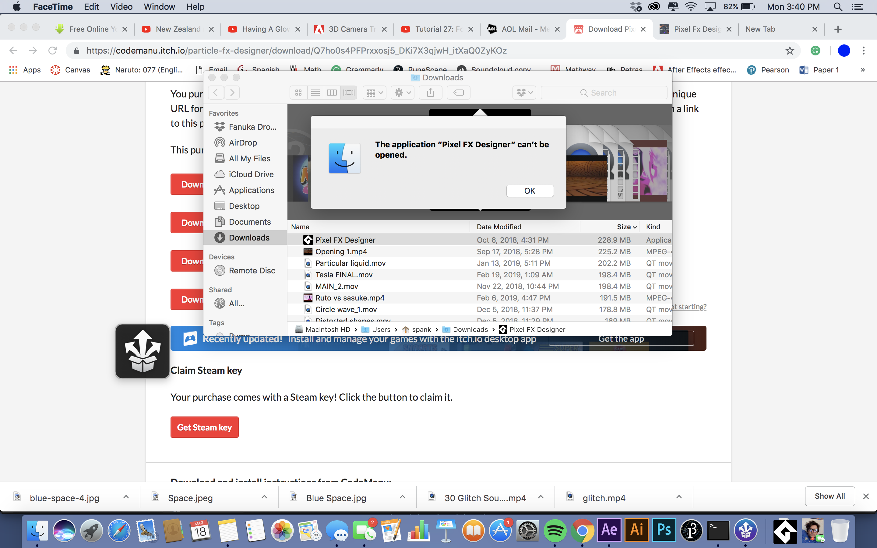
Task: Click Finder edit tags button
Action: (x=458, y=93)
